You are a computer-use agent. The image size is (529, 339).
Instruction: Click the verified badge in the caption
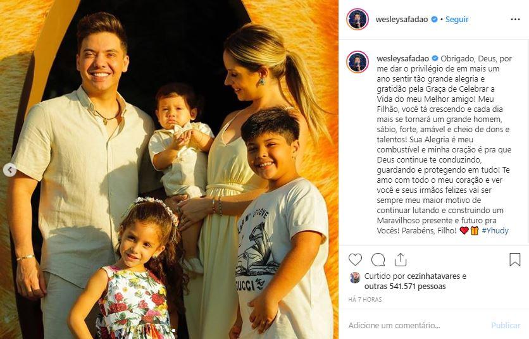[435, 58]
